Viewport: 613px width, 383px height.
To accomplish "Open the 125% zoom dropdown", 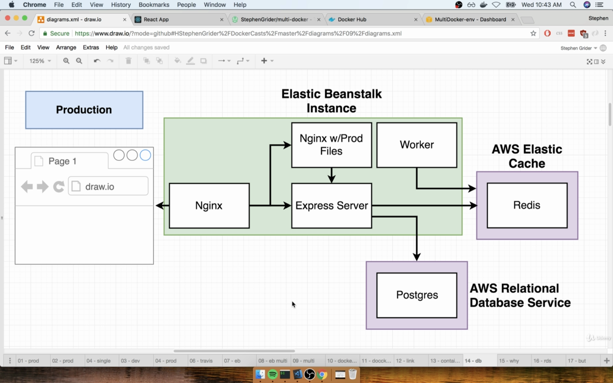I will click(40, 61).
